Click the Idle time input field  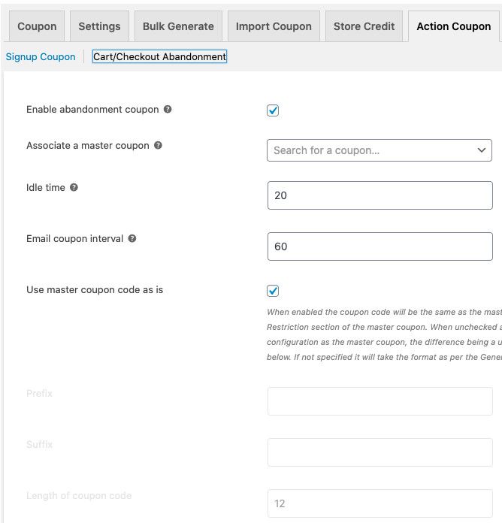(x=380, y=195)
